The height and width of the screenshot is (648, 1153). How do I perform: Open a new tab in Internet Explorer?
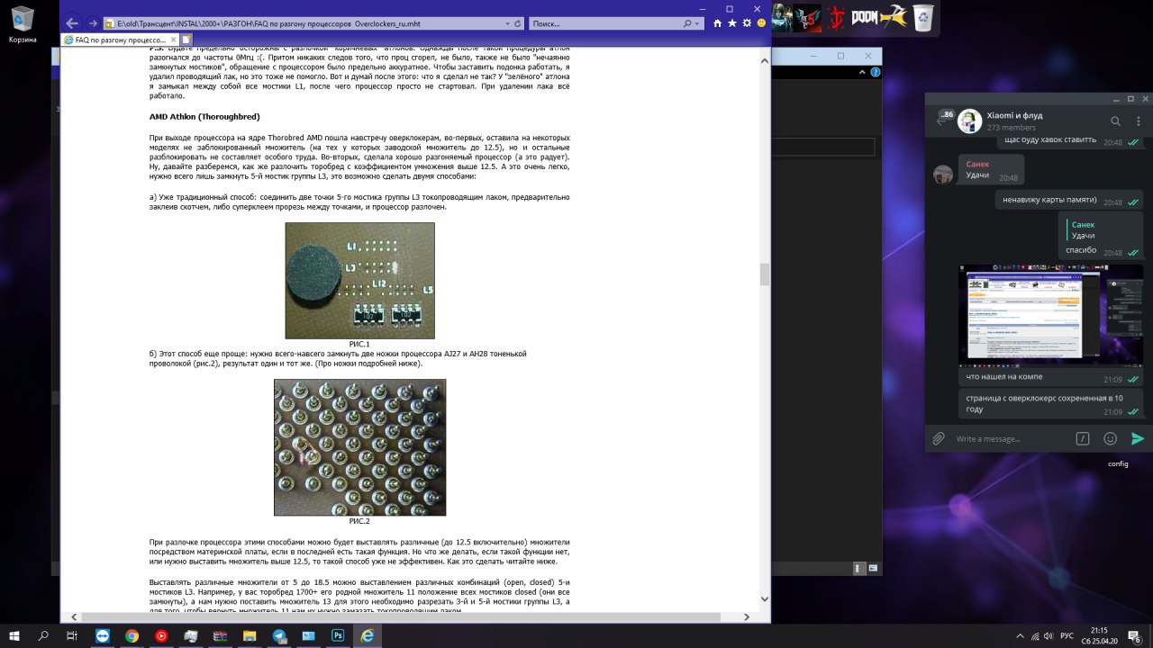[x=186, y=40]
